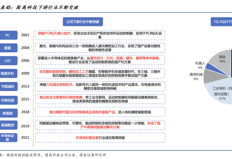Click the 节能减排 label box

(8, 86)
